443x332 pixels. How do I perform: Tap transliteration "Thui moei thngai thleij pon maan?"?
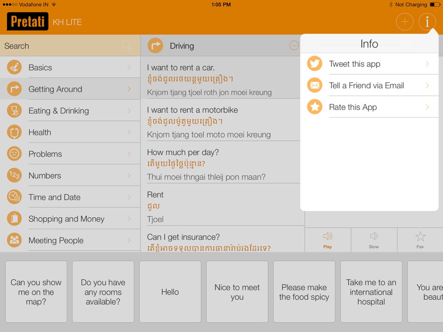(206, 177)
